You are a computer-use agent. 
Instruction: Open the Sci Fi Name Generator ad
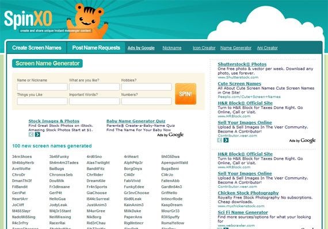243,212
